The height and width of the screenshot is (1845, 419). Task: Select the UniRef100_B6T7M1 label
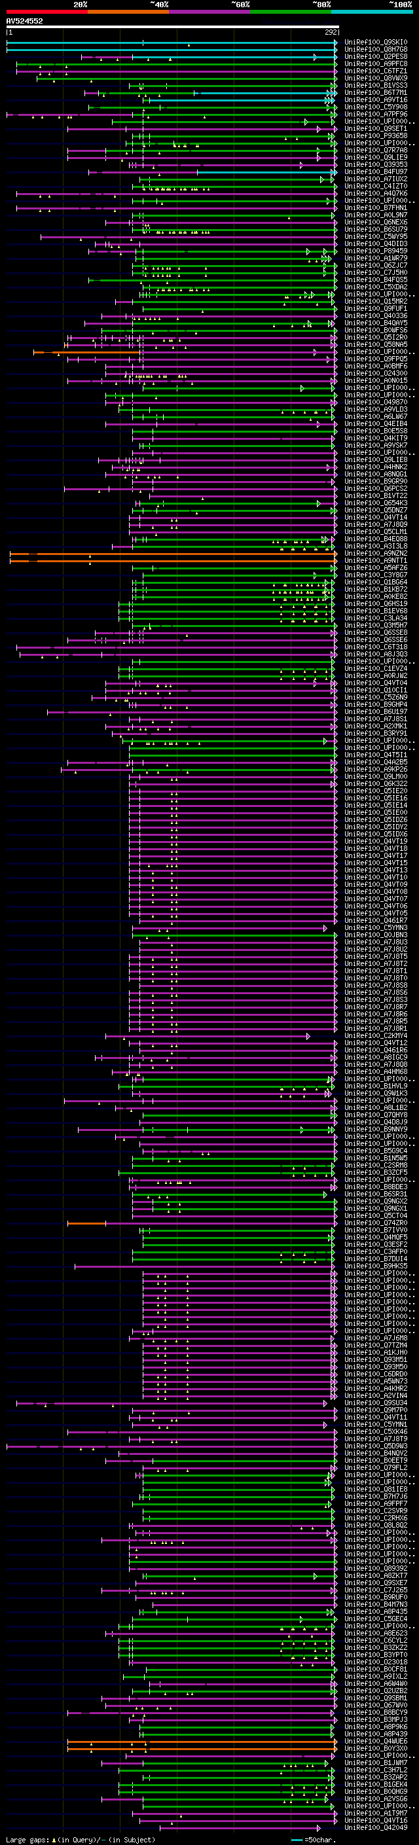(x=376, y=93)
